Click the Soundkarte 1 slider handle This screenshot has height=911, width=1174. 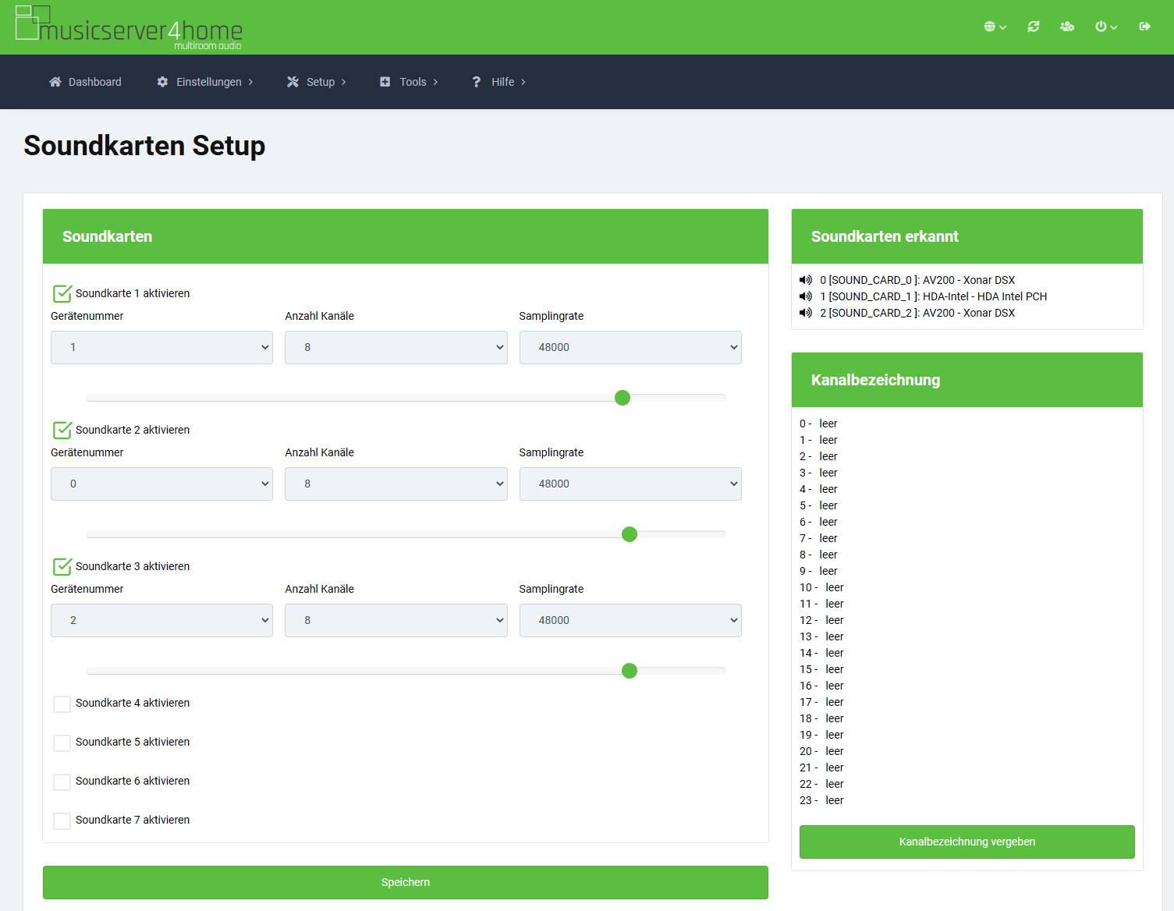pos(622,398)
